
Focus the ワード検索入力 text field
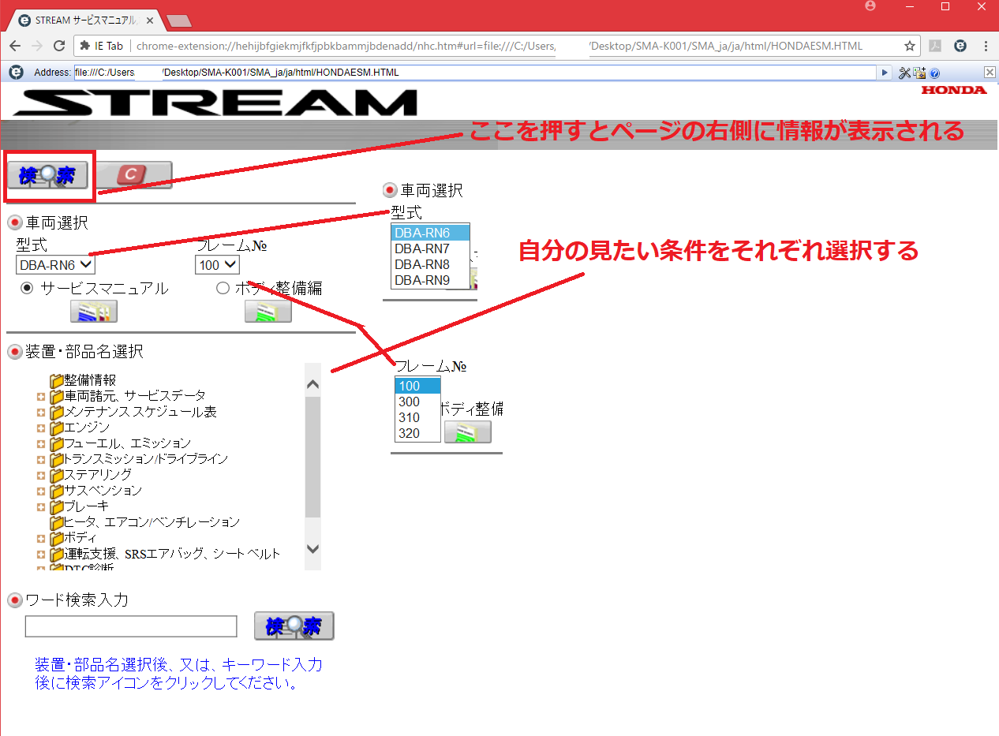click(131, 626)
